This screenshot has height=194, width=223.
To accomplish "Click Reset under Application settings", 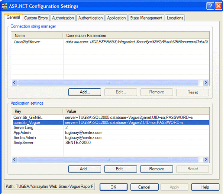I will coord(193,169).
